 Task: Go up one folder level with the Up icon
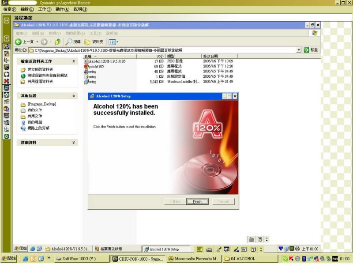coord(58,42)
